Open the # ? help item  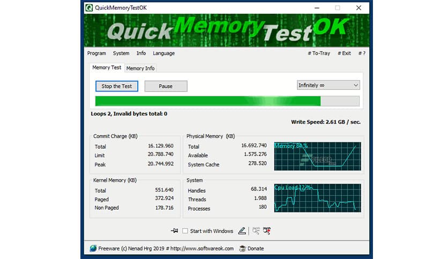click(362, 54)
